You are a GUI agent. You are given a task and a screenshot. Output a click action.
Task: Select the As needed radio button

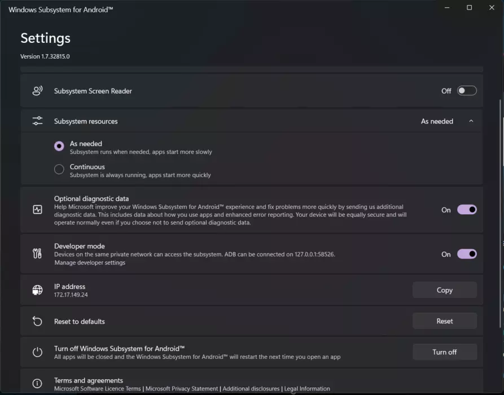pyautogui.click(x=59, y=146)
